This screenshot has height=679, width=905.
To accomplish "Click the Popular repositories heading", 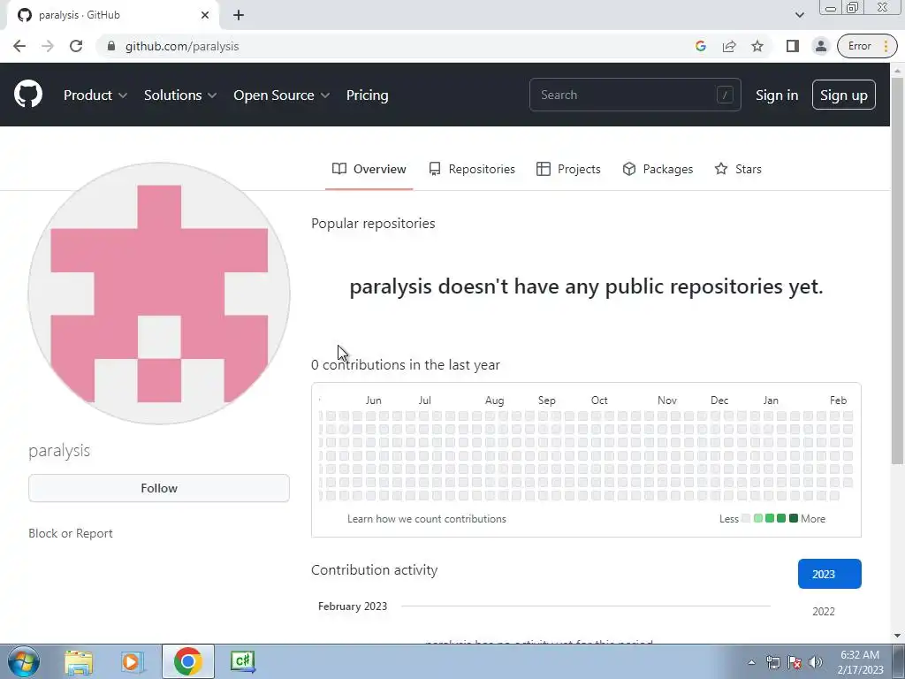I will 373,224.
